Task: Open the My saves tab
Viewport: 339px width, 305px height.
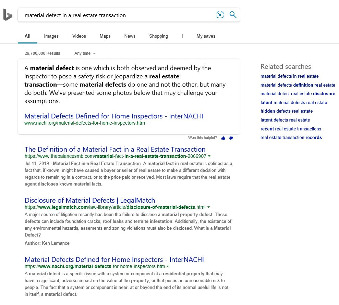Action: click(x=206, y=36)
